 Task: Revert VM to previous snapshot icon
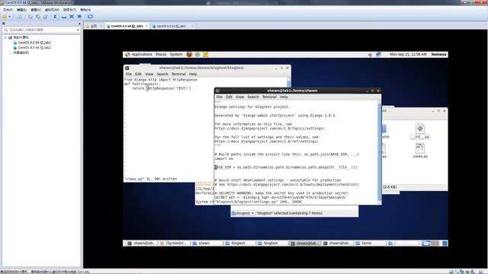tap(37, 17)
